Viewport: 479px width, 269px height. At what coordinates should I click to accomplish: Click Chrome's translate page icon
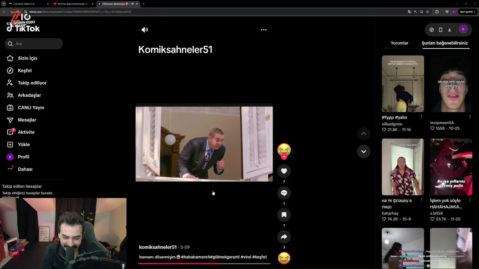point(409,12)
